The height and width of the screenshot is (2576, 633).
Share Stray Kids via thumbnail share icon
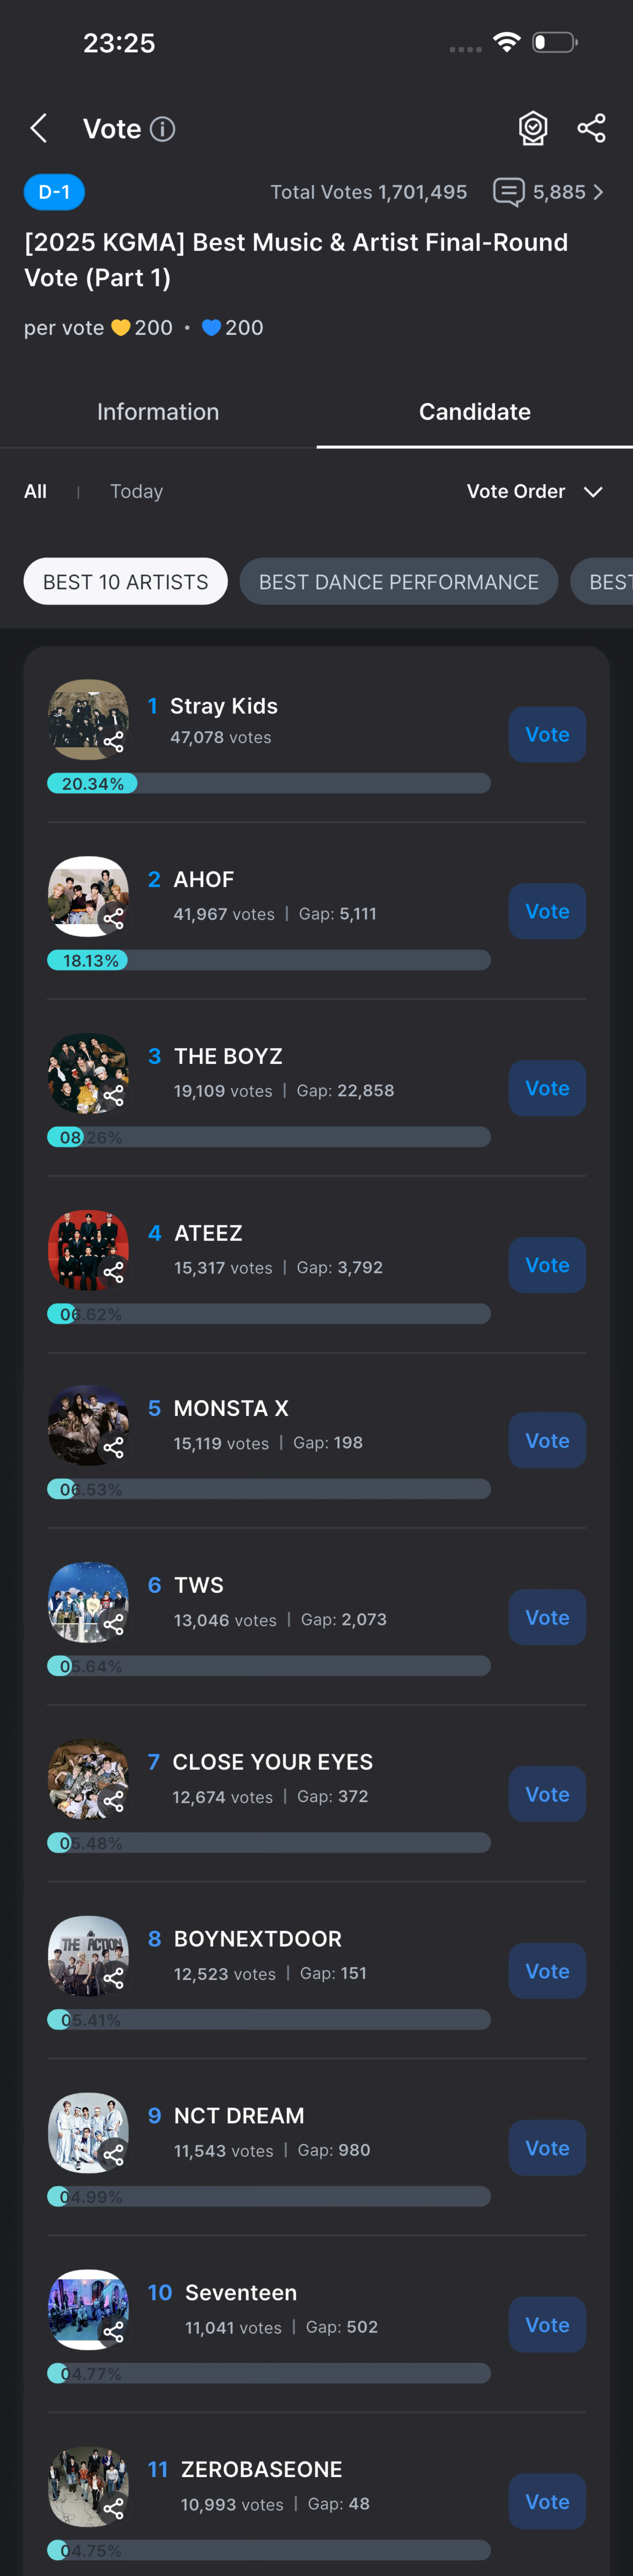click(114, 741)
